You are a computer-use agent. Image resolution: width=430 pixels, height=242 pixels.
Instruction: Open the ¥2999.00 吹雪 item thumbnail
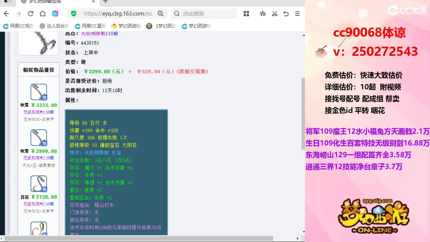39,137
